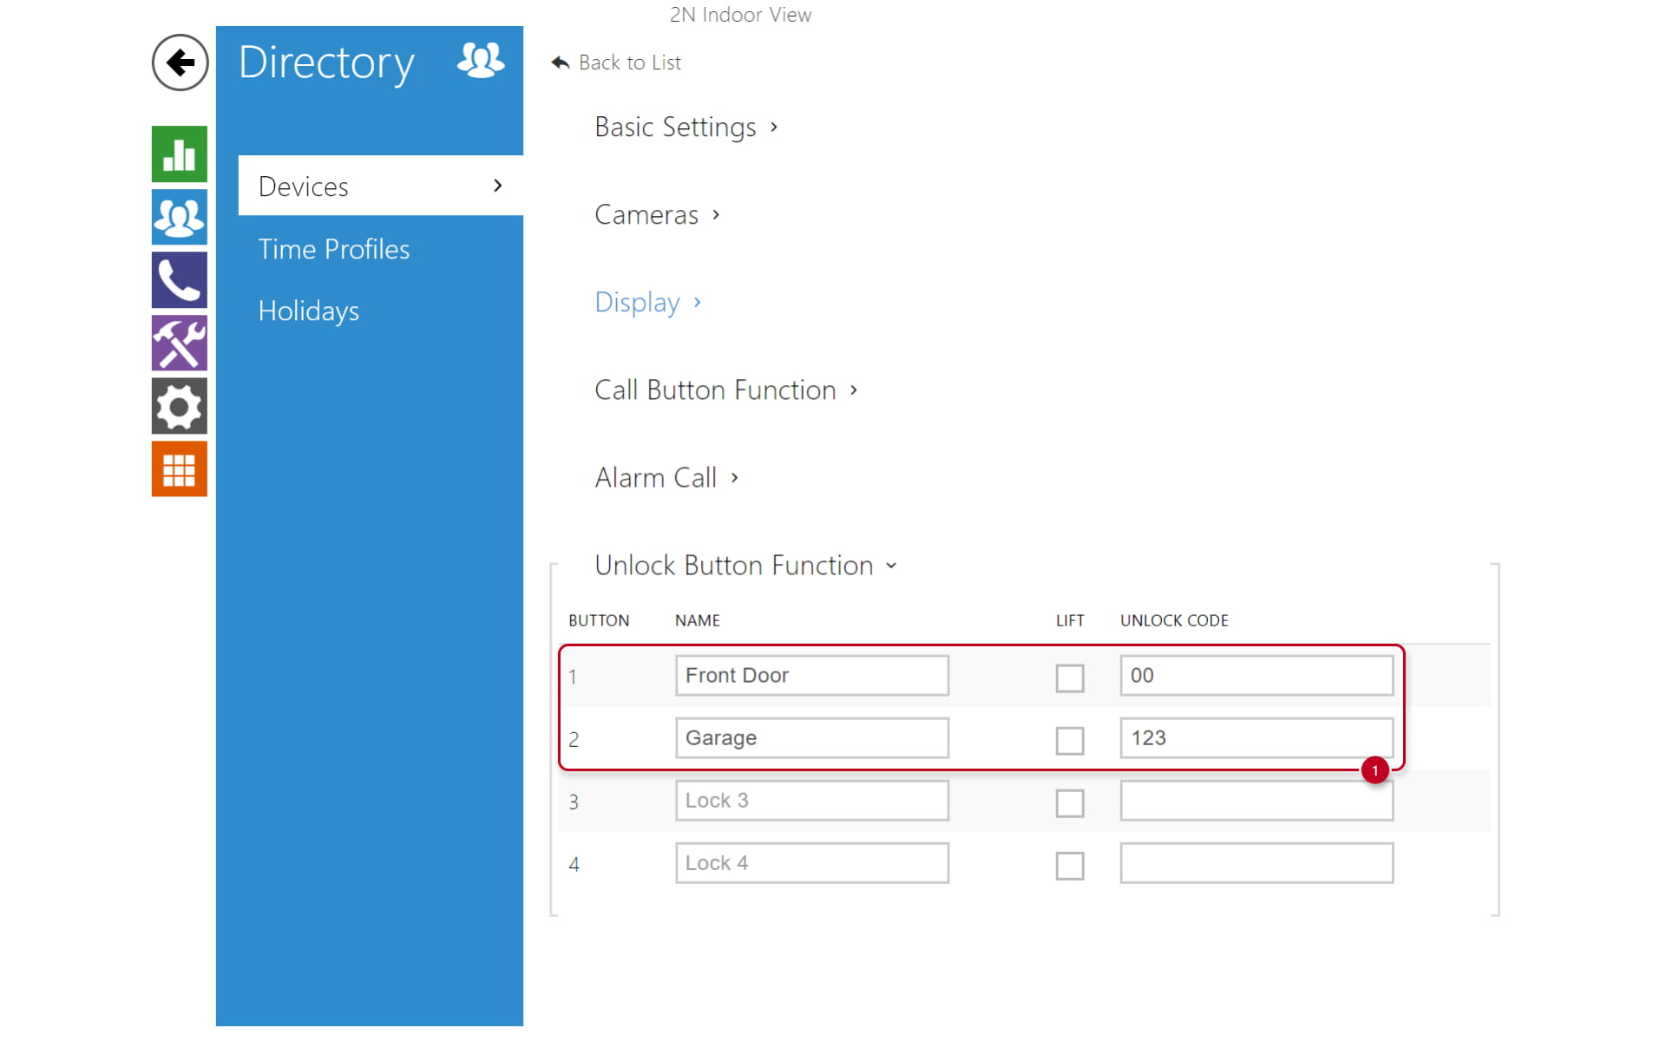Click the Devices chevron arrow

coord(498,186)
